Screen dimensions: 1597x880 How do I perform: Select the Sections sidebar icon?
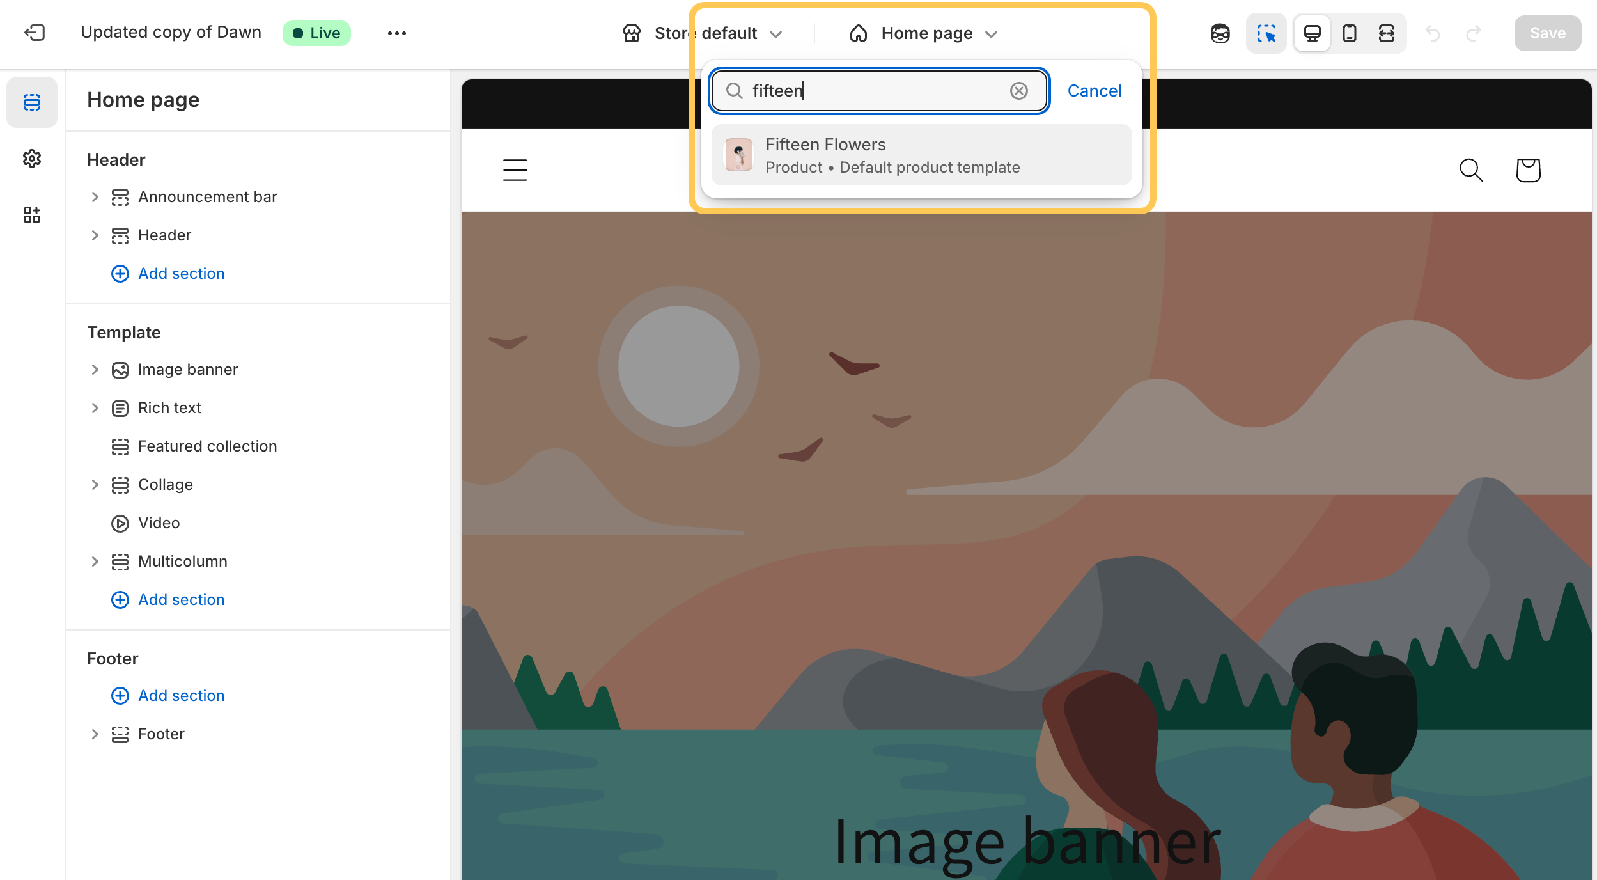point(32,102)
